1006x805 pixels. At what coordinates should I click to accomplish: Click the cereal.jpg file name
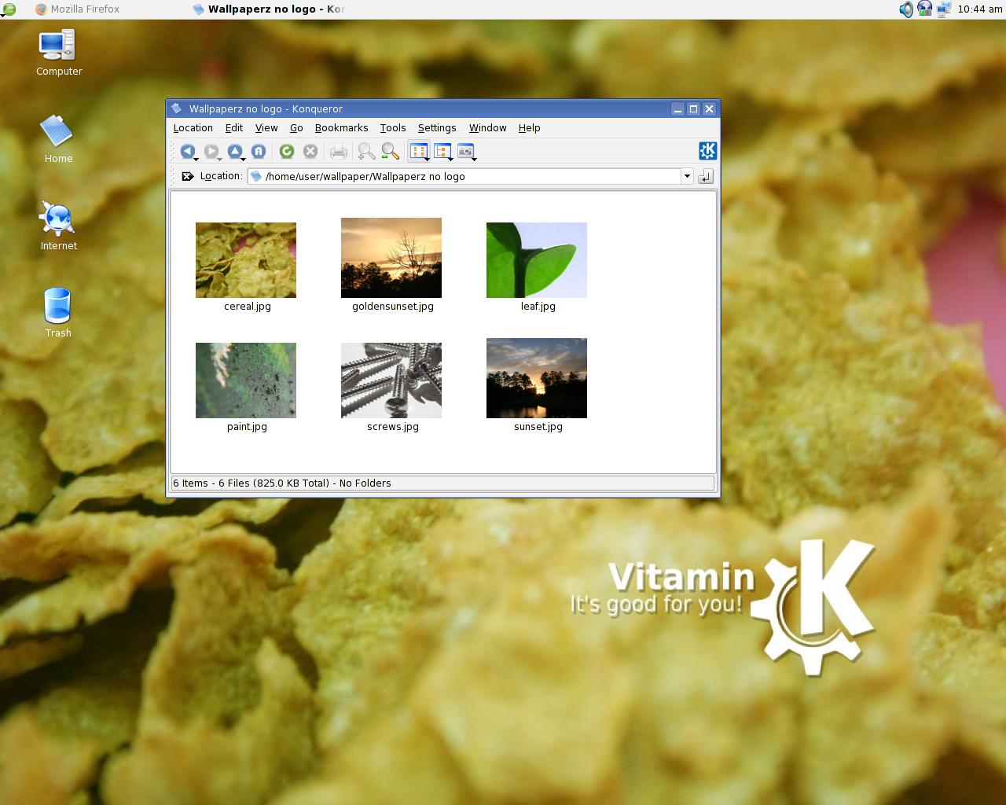(247, 307)
